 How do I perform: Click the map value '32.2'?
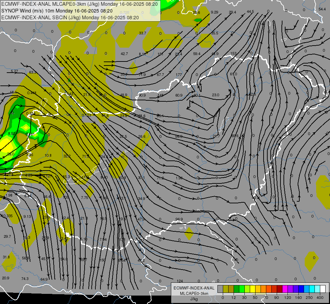[x=67, y=156]
